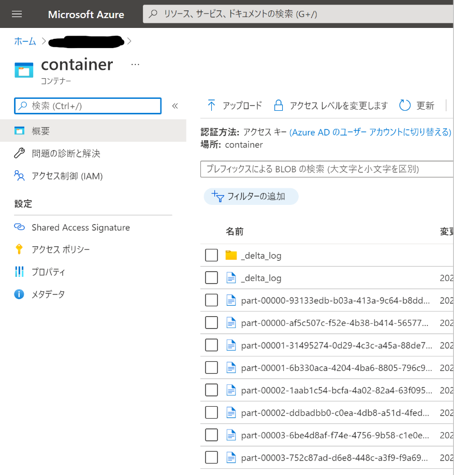Go to ホーム breadcrumb
Viewport: 454px width, 475px height.
click(25, 41)
